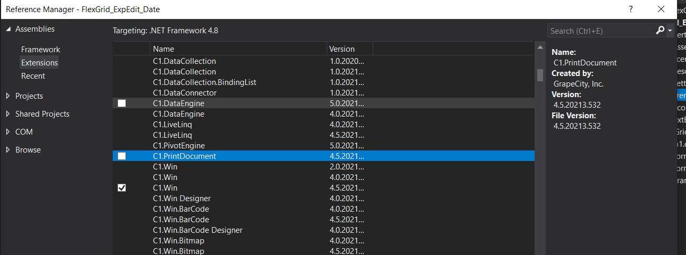This screenshot has width=686, height=255.
Task: Select the C1.Win 4.0.2021 row
Action: pyautogui.click(x=323, y=177)
